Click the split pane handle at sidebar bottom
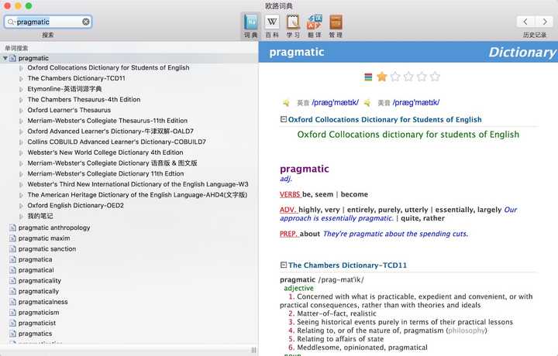558x356 pixels. tap(253, 350)
